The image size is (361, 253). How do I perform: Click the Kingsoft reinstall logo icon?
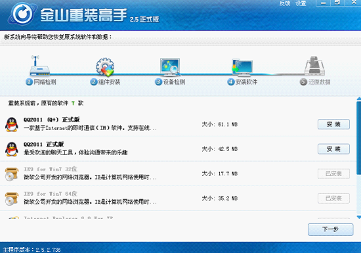[22, 14]
